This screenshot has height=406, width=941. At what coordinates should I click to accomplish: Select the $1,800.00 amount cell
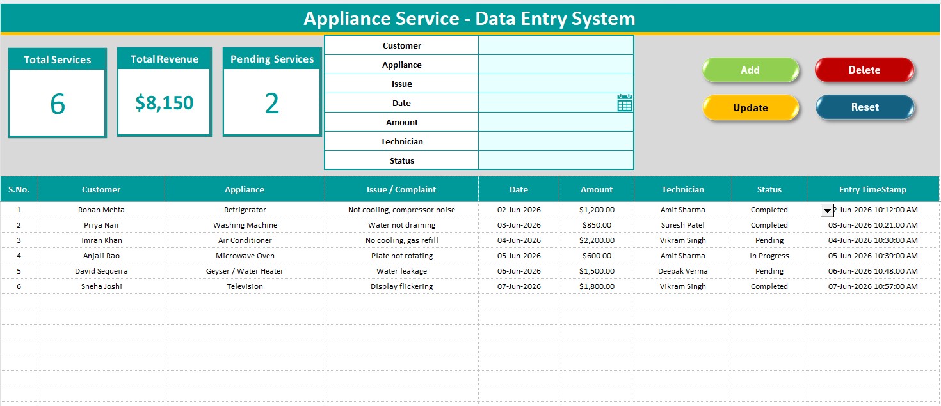(x=597, y=286)
